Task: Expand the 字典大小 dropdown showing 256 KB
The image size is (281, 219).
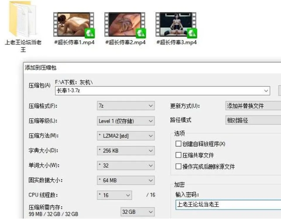Action: coord(126,151)
